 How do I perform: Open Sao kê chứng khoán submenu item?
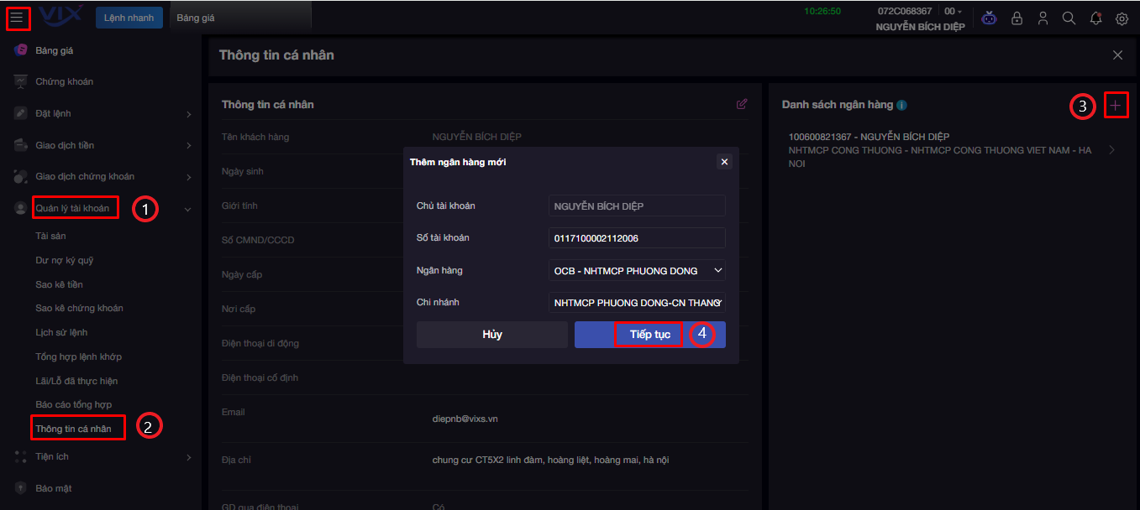pyautogui.click(x=79, y=309)
